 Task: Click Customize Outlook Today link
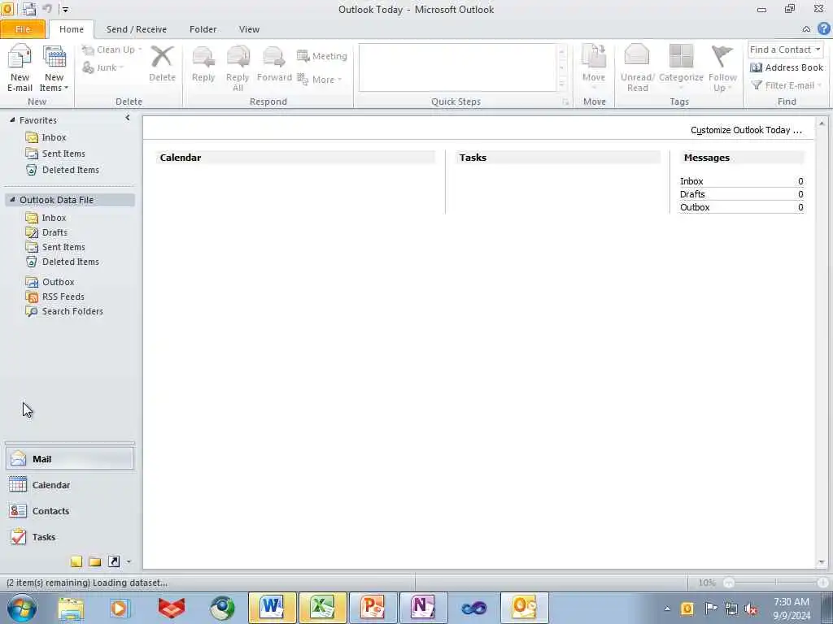click(x=746, y=130)
